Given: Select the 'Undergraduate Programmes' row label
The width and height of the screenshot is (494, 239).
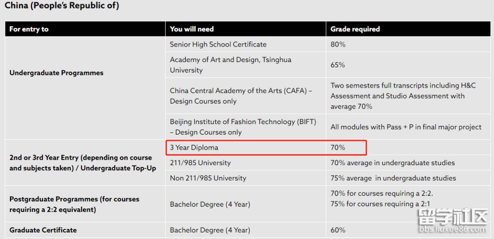Looking at the screenshot, I should 56,73.
